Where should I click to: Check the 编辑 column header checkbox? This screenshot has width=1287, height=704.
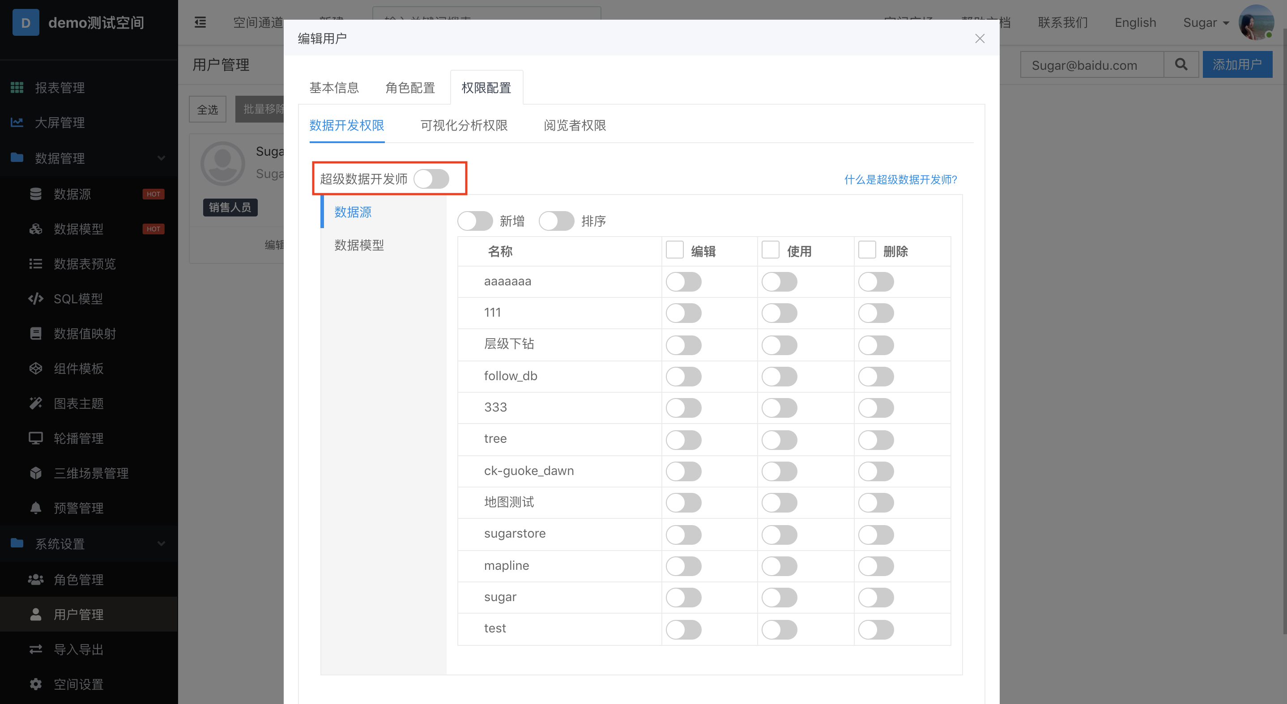coord(674,250)
